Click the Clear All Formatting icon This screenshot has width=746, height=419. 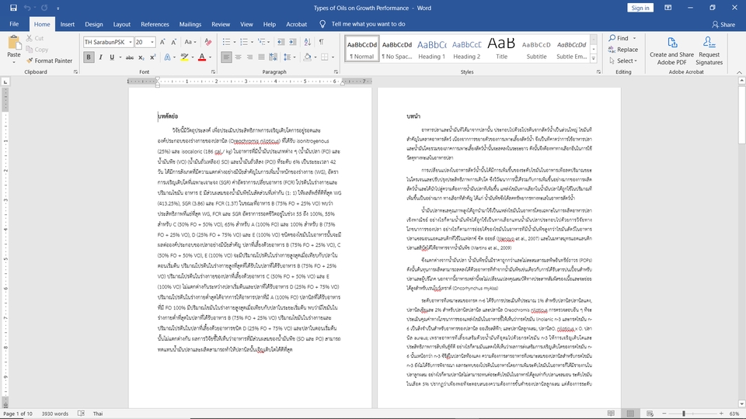208,42
